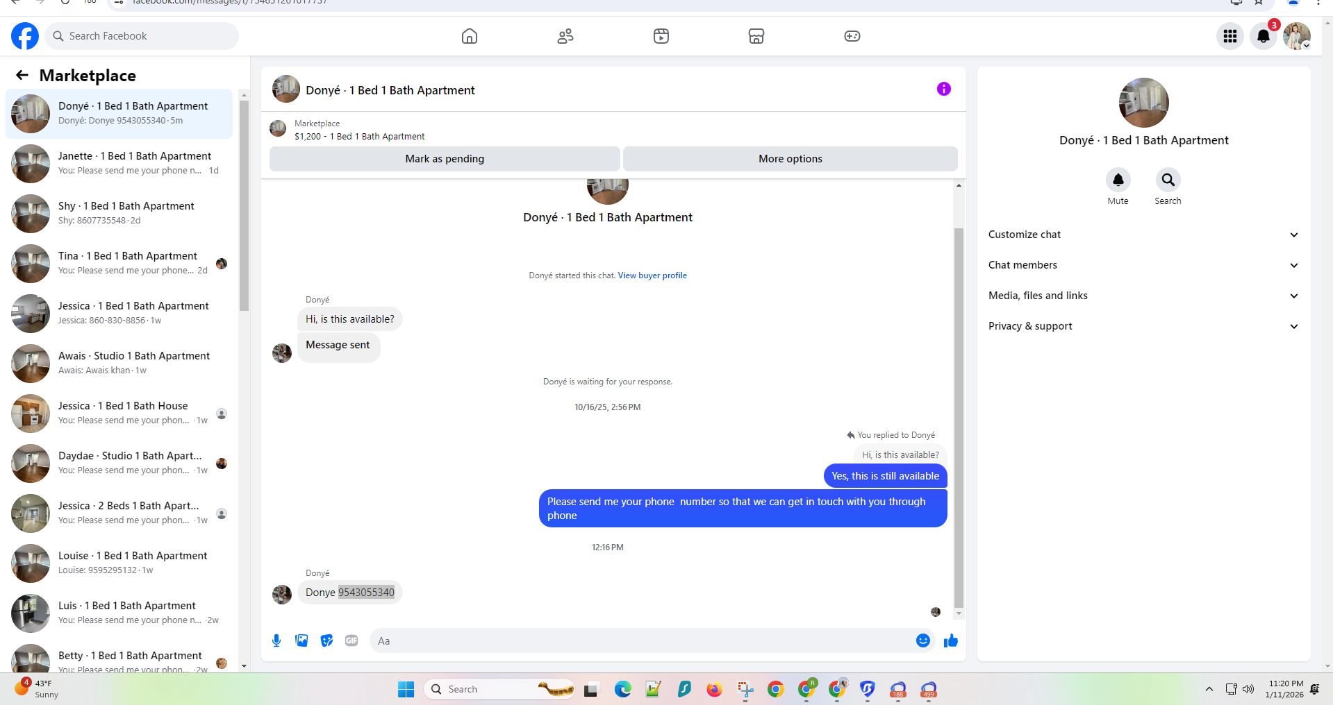Screen dimensions: 1333x705
Task: Open the account profile picture menu
Action: pyautogui.click(x=1297, y=36)
